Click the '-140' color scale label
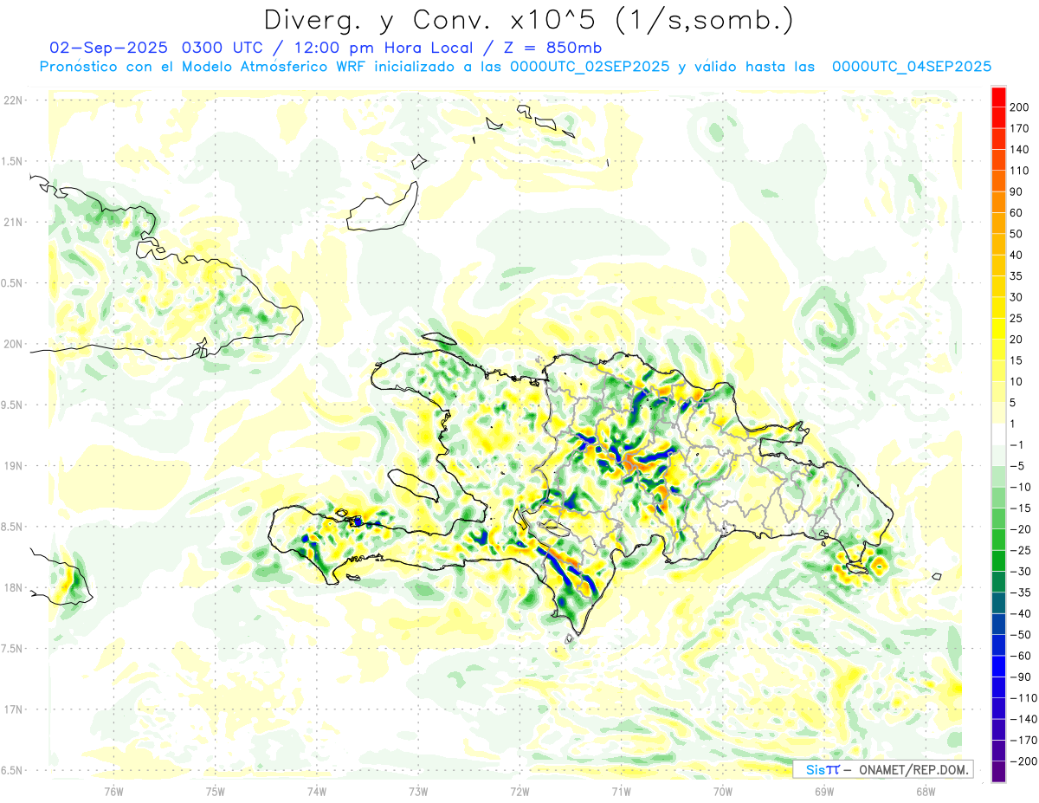 pos(1022,719)
